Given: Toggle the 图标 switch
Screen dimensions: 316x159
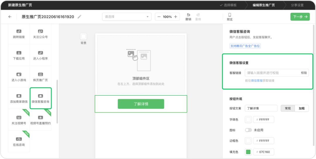Looking at the screenshot, I should click(248, 130).
